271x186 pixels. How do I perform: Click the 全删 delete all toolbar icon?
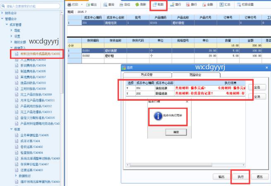204,5
